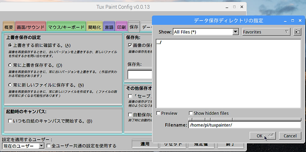Open the 現在のユーザー user dropdown
The width and height of the screenshot is (306, 152).
click(x=23, y=146)
